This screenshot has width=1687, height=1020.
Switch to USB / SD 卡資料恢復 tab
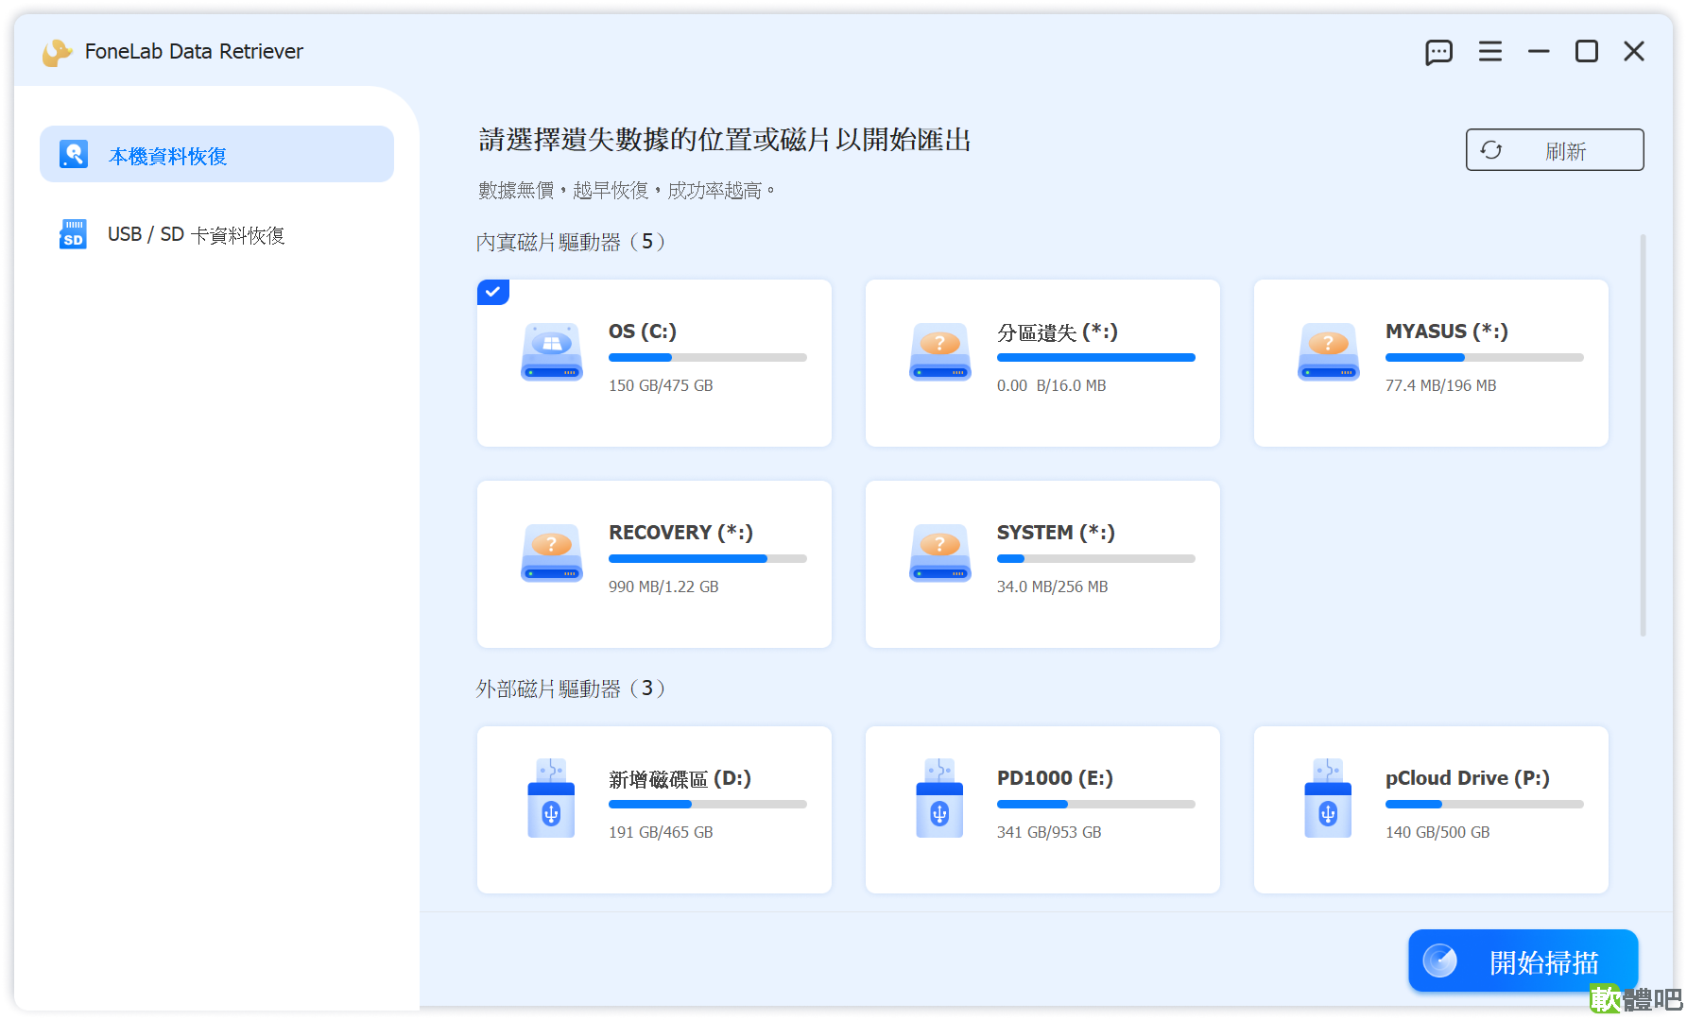pos(216,234)
